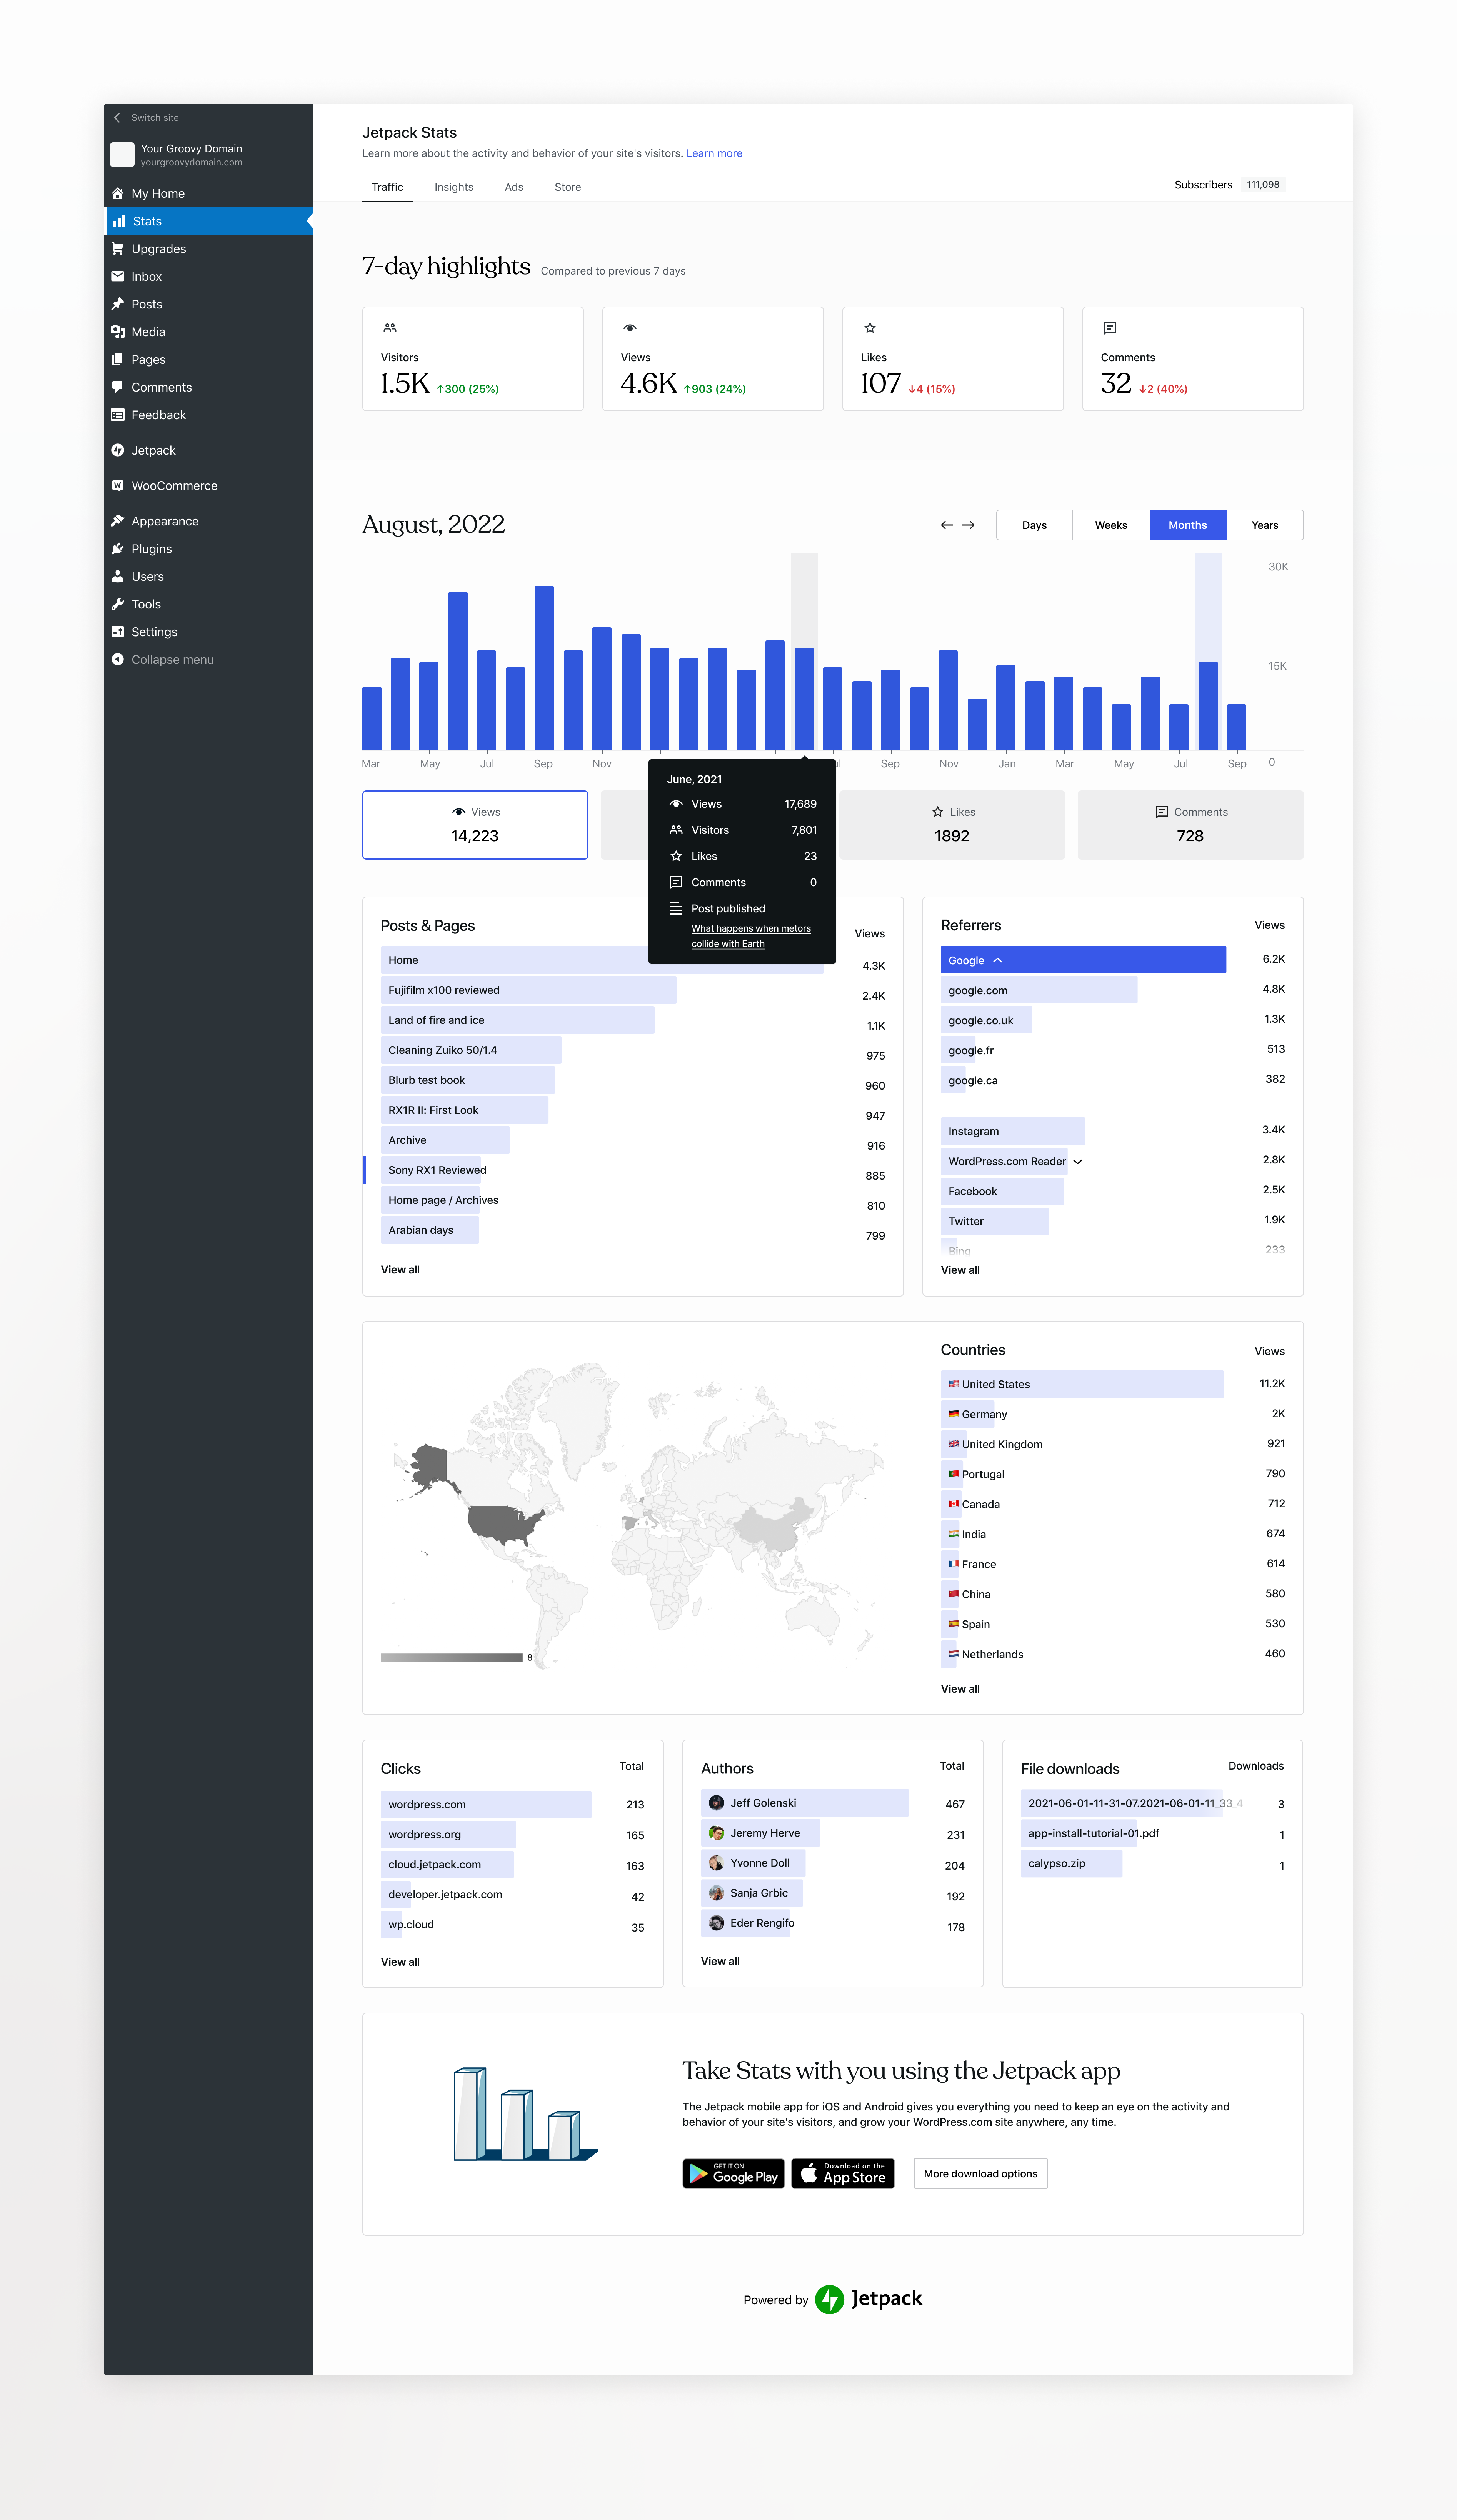The image size is (1457, 2520).
Task: Open the Google Play download badge
Action: click(x=733, y=2173)
